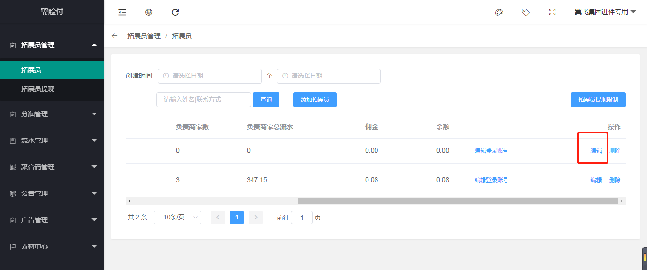Click the 聚合码管理 sidebar icon
Screen dimensions: 647x270
click(x=13, y=167)
